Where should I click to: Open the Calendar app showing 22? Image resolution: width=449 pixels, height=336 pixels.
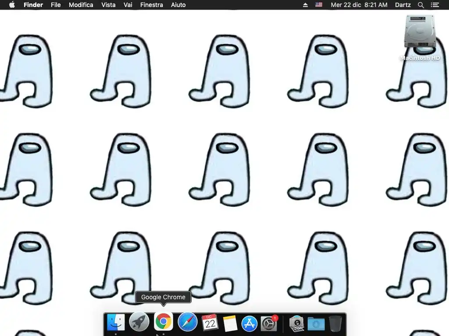pos(210,322)
